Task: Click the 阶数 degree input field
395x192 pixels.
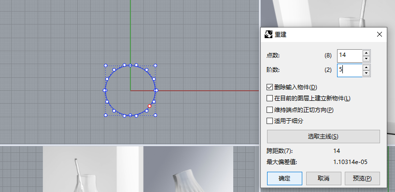Action: [350, 70]
